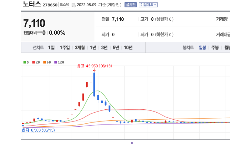Screen dimensions: 230x144
Task: Click orange 60-day moving average swatch
Action: 45,62
